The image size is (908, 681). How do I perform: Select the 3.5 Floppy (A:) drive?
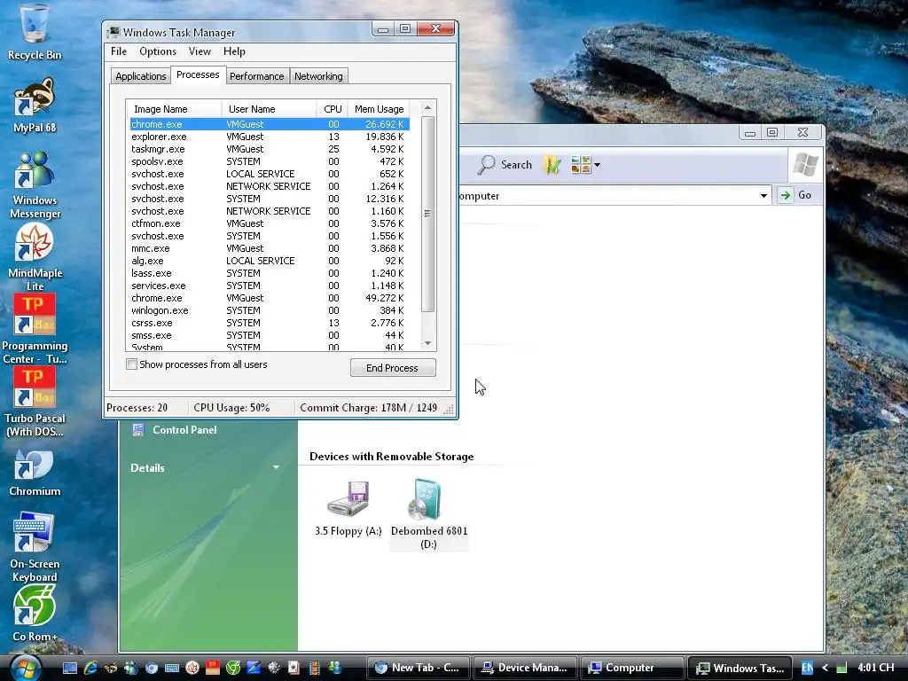348,508
